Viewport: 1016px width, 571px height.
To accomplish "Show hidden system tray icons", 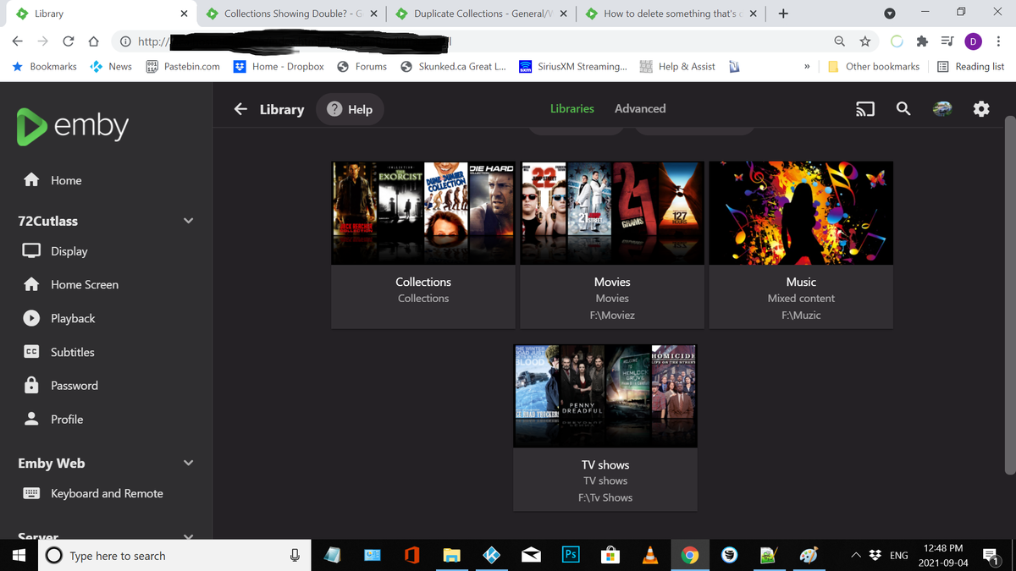I will 856,556.
